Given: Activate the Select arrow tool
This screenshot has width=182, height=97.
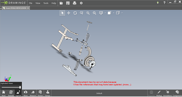Looking at the screenshot, I should [x=62, y=13].
